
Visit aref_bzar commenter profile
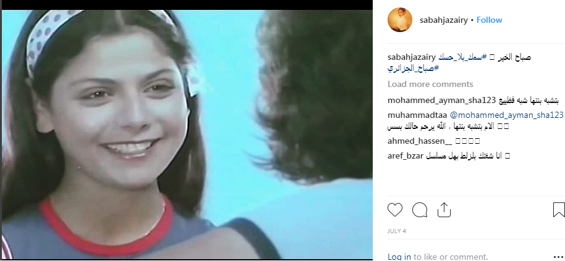(x=406, y=156)
